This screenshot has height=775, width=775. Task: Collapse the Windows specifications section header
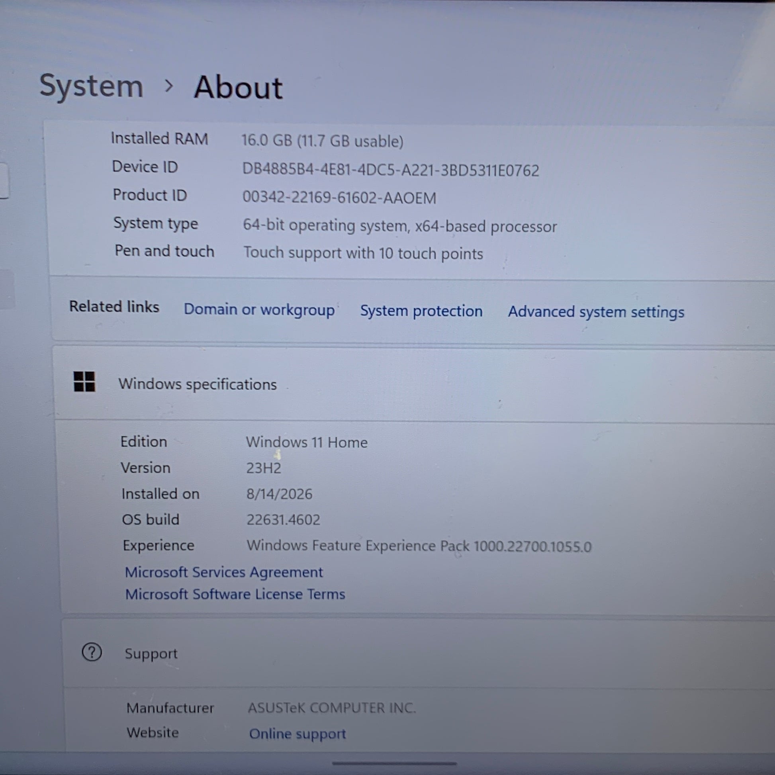[x=413, y=384]
